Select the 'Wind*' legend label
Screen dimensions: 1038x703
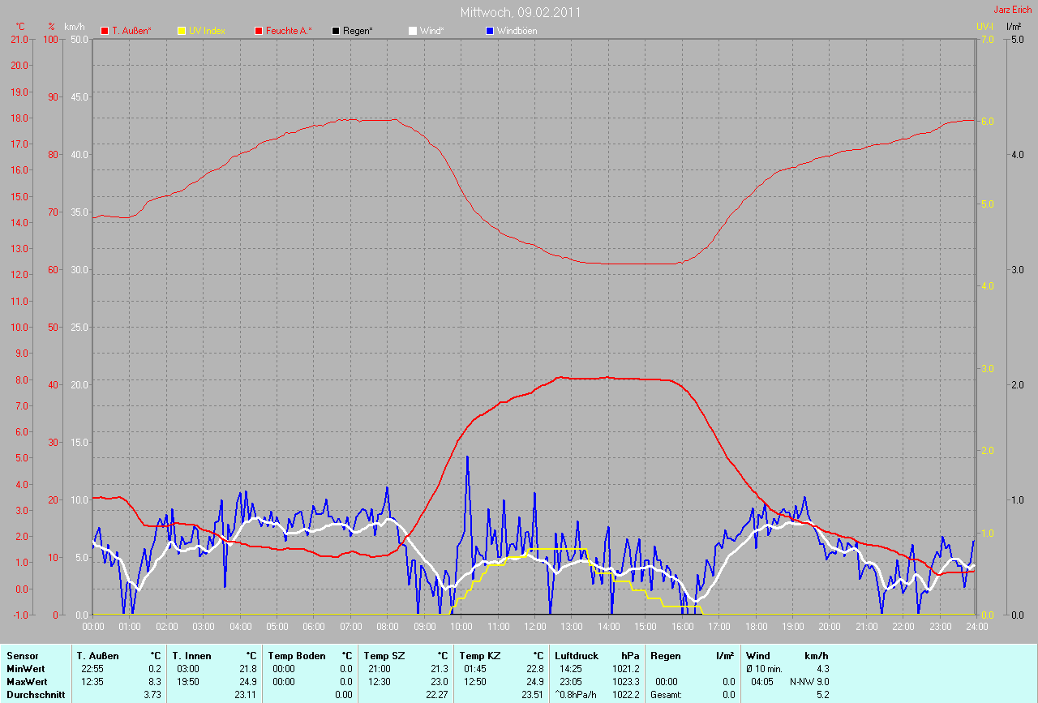click(x=431, y=31)
